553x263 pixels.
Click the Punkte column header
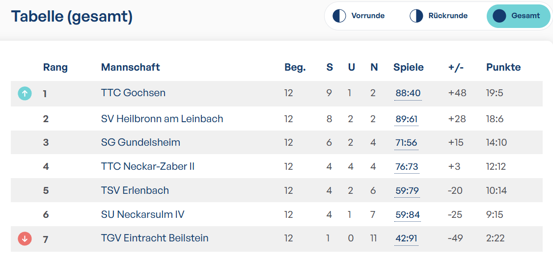click(x=503, y=67)
